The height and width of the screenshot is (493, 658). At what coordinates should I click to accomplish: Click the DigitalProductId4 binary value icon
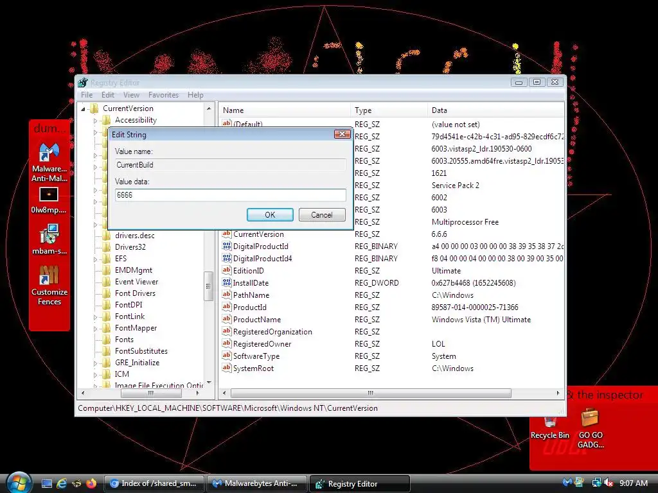point(227,258)
